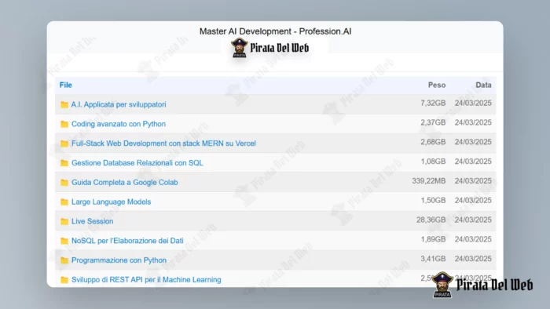Viewport: 550px width, 309px height.
Task: Click the Pirata Del Web header logo text
Action: (x=280, y=48)
